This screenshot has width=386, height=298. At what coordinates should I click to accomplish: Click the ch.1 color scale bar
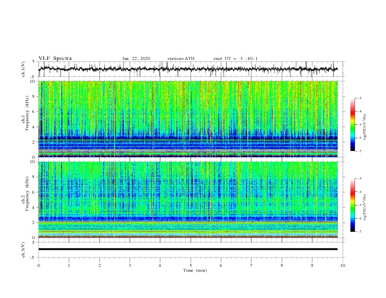(352, 125)
